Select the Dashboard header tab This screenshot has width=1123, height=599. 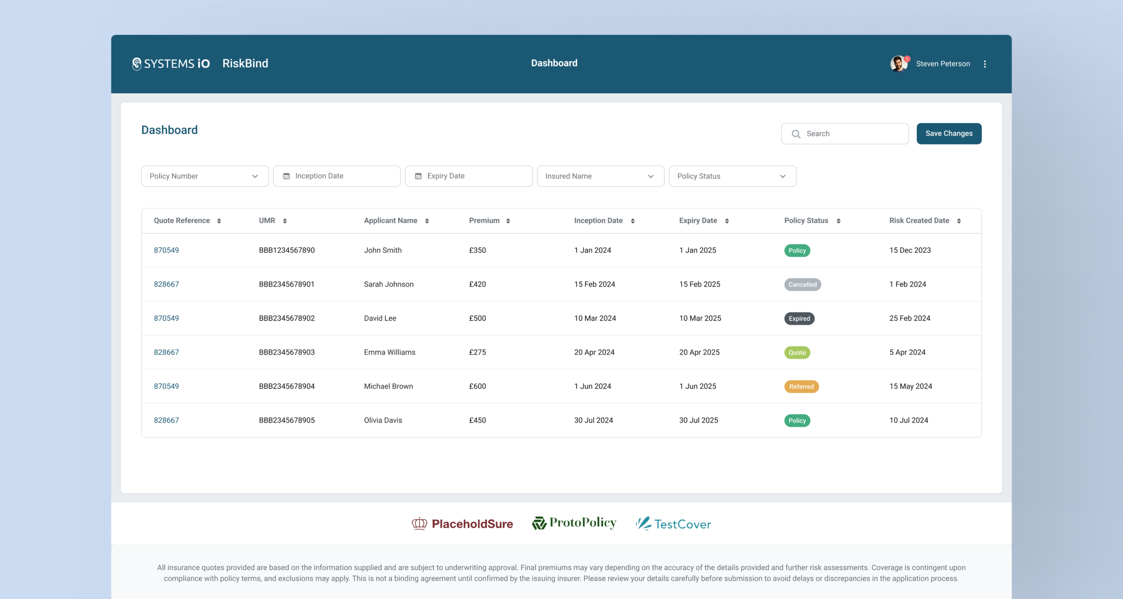(x=554, y=63)
